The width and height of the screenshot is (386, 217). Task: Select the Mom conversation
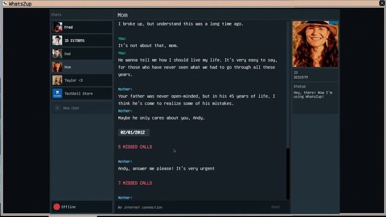pyautogui.click(x=82, y=67)
